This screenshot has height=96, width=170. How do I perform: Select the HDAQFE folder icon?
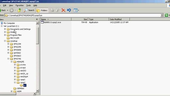(15, 62)
